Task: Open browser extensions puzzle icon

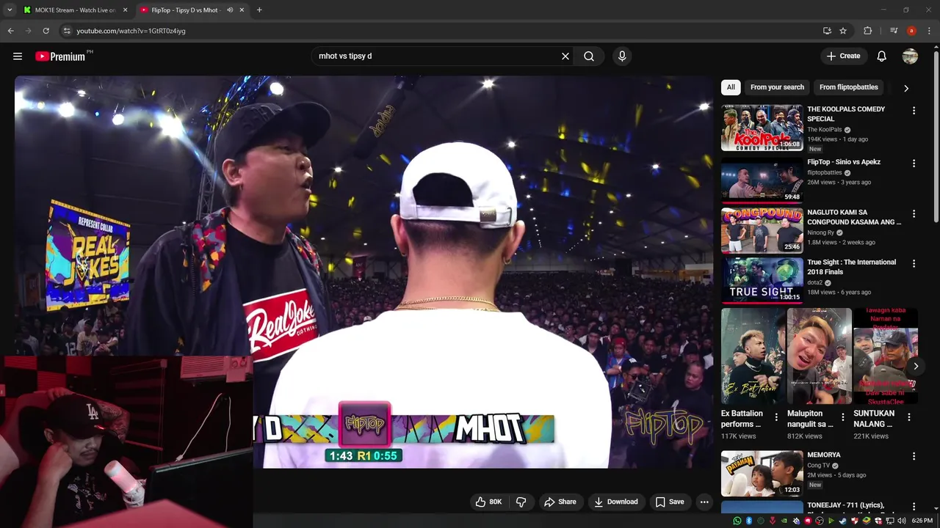Action: coord(868,31)
